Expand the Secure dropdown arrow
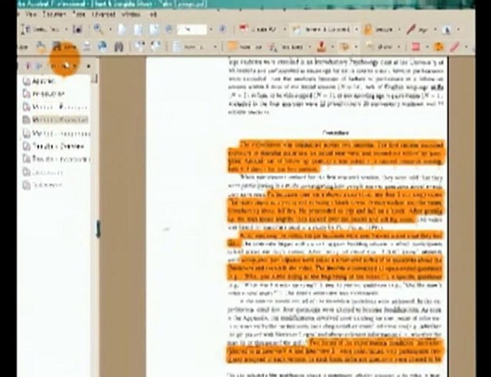The width and height of the screenshot is (491, 377). pos(399,29)
